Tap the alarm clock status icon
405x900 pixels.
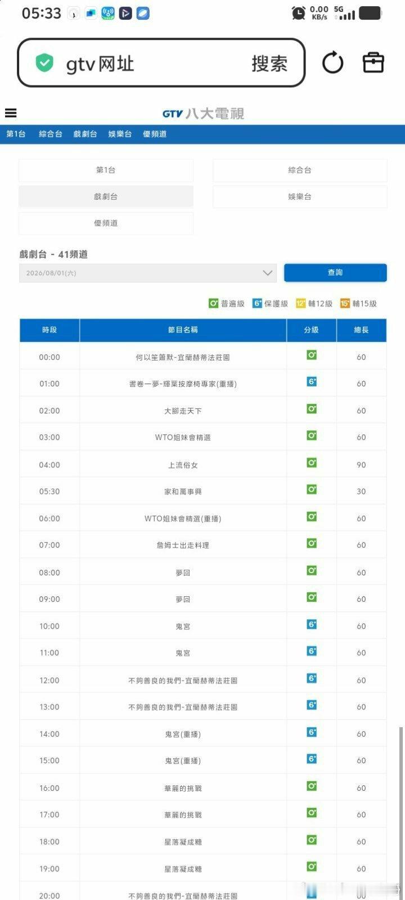point(299,13)
